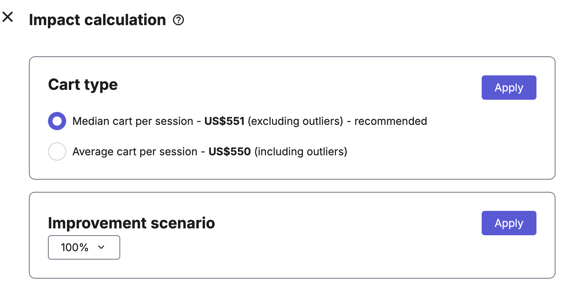The width and height of the screenshot is (573, 287).
Task: Open the 100% improvement scenario dropdown
Action: coord(84,247)
